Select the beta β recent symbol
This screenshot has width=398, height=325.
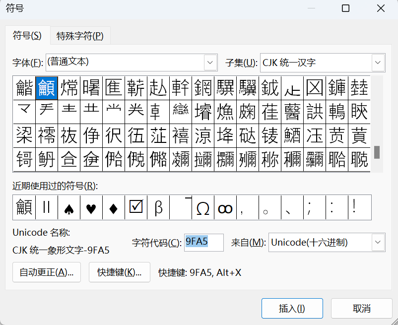(x=158, y=207)
